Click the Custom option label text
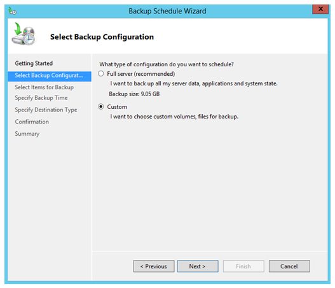This screenshot has width=335, height=288. pos(117,107)
